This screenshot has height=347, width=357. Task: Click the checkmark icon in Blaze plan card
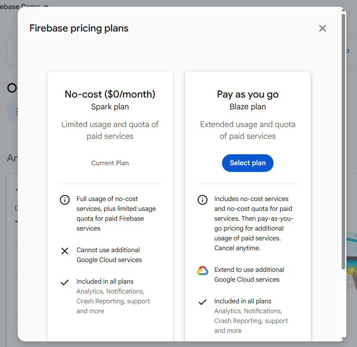coord(202,302)
